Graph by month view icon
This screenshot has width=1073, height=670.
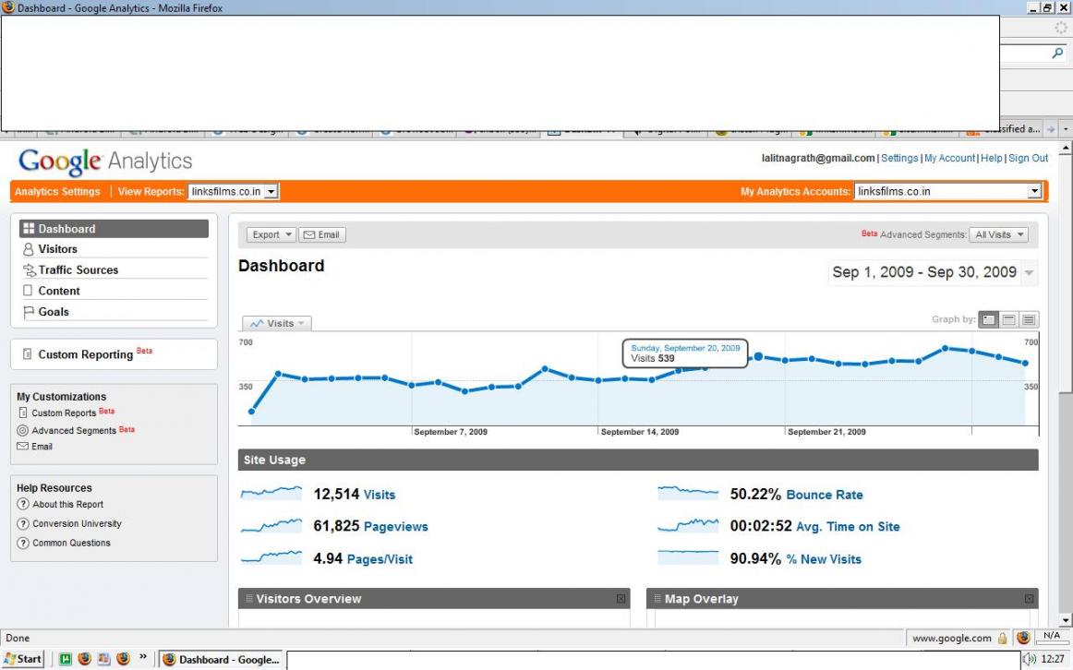(x=1028, y=319)
